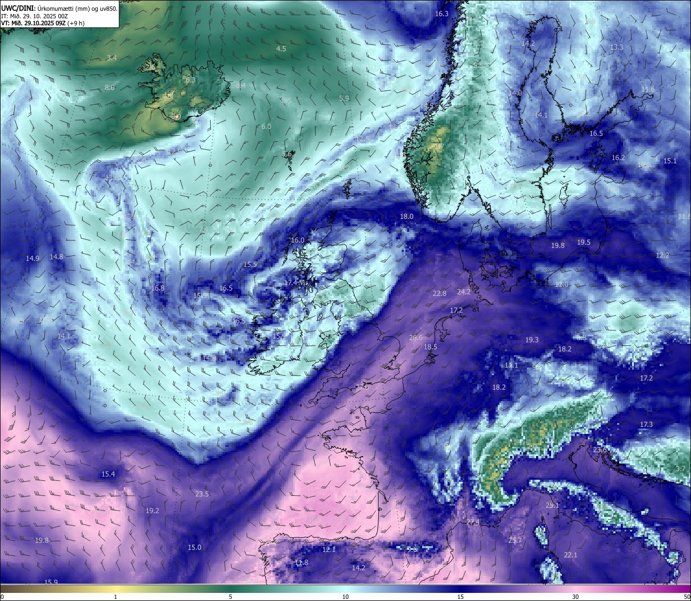This screenshot has width=691, height=601.
Task: Click the 18.5 value near the Netherlands
Action: (x=430, y=347)
